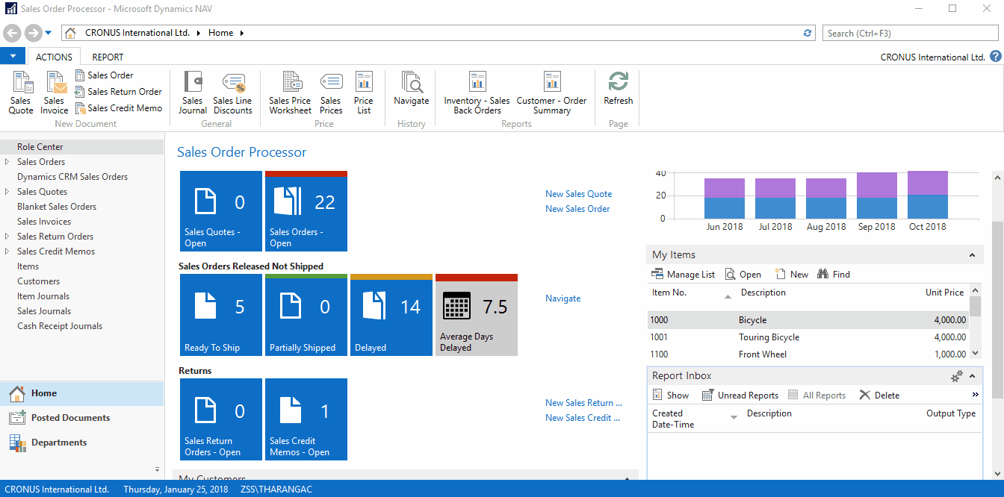Screen dimensions: 1004x497
Task: Select the ACTIONS ribbon tab
Action: [x=54, y=57]
